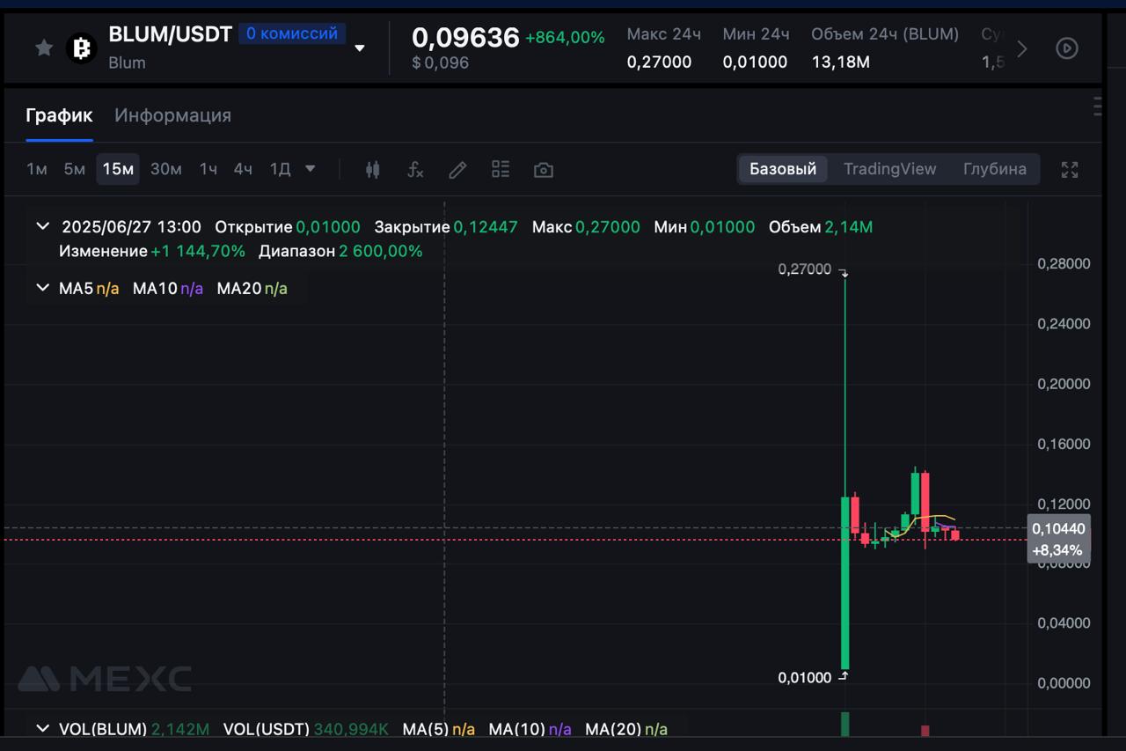Open the chart layout settings icon
Screen dimensions: 1126x751
[501, 169]
